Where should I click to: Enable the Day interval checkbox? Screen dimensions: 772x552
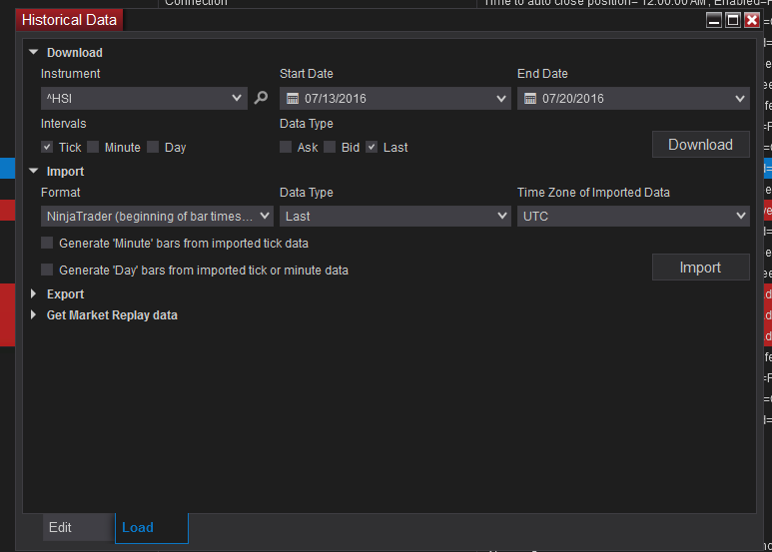pos(153,147)
